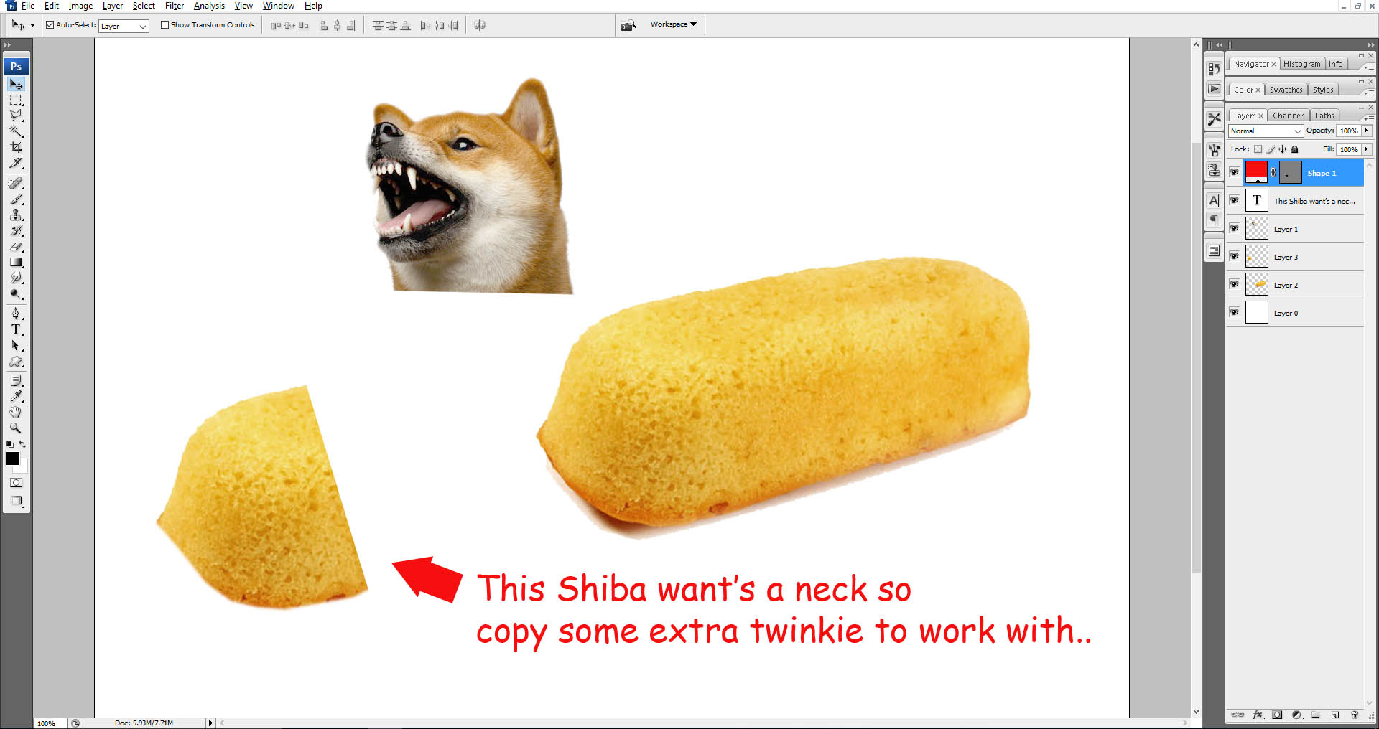This screenshot has height=729, width=1379.
Task: Swap foreground and background colors
Action: pyautogui.click(x=23, y=444)
